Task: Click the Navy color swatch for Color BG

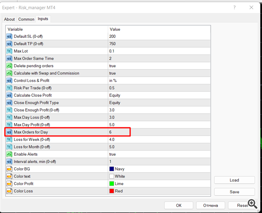Action: point(112,169)
